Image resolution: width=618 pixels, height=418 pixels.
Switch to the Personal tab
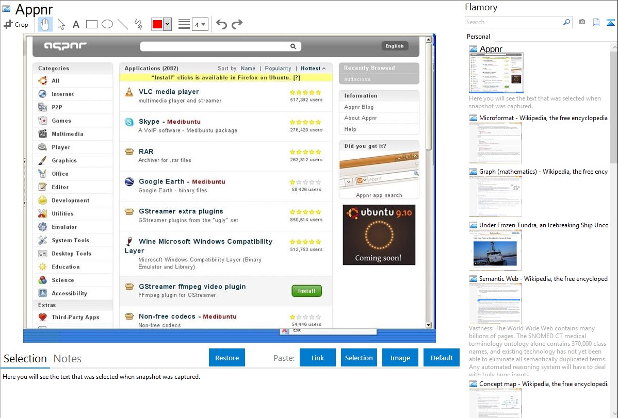[x=479, y=36]
